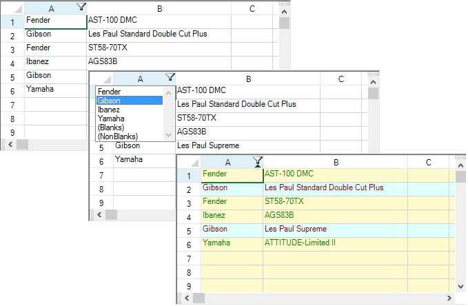Image resolution: width=468 pixels, height=306 pixels.
Task: Click filter funnel icon in colored grid
Action: tap(258, 162)
